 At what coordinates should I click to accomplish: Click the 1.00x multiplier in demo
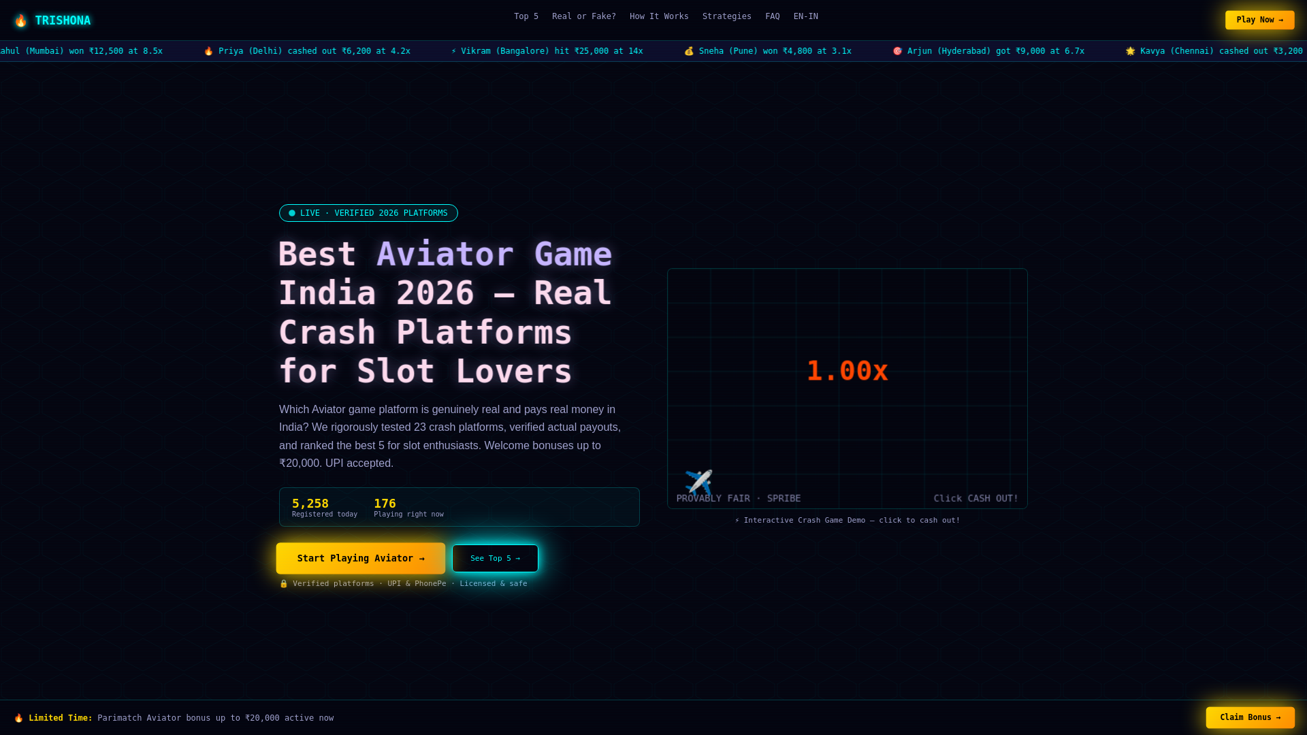coord(848,371)
